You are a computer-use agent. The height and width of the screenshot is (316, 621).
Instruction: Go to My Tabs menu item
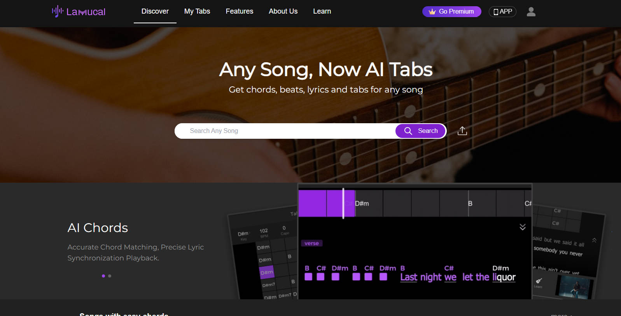[x=197, y=12]
